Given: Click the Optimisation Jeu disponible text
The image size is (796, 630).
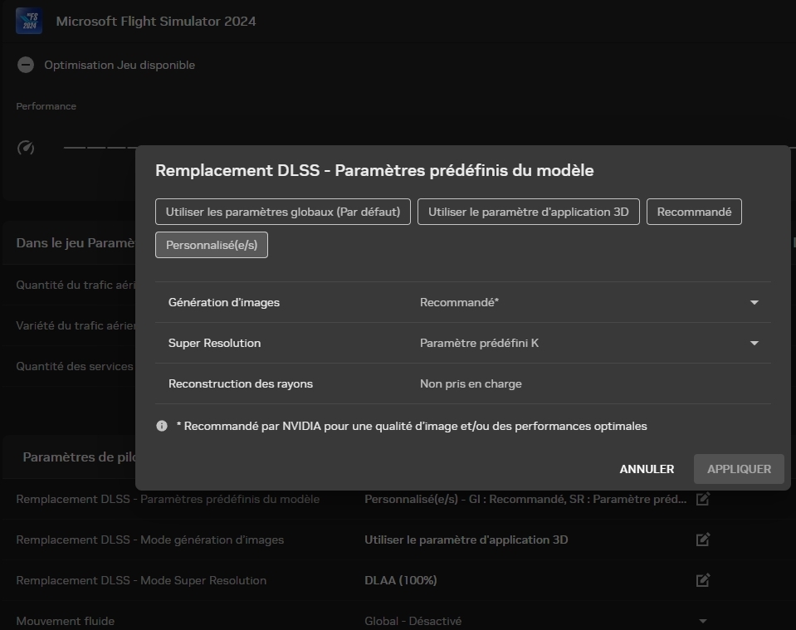Looking at the screenshot, I should [x=120, y=65].
